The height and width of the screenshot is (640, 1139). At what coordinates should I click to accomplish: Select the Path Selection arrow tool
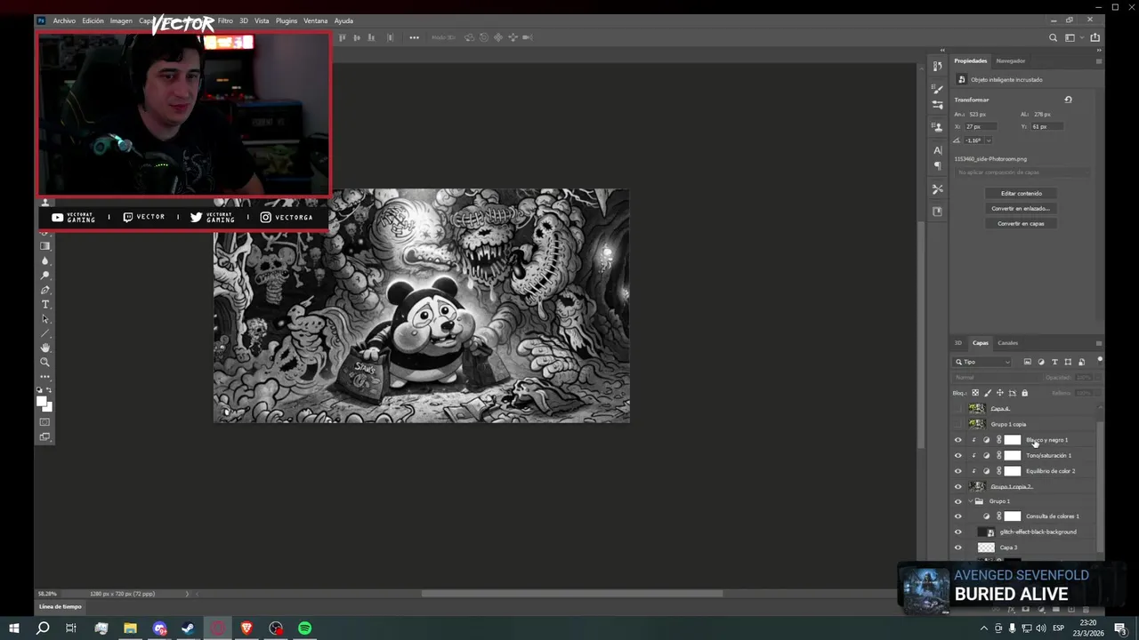tap(45, 319)
